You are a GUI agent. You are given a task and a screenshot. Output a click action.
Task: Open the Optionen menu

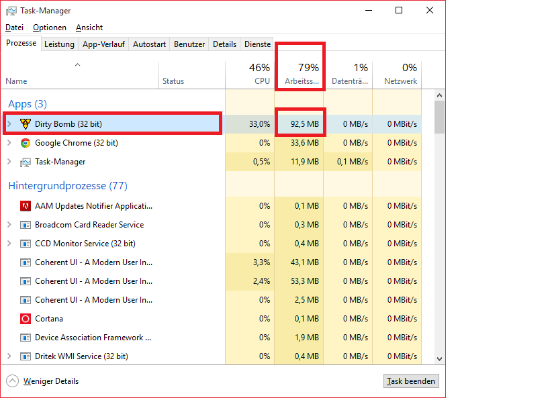pos(50,28)
